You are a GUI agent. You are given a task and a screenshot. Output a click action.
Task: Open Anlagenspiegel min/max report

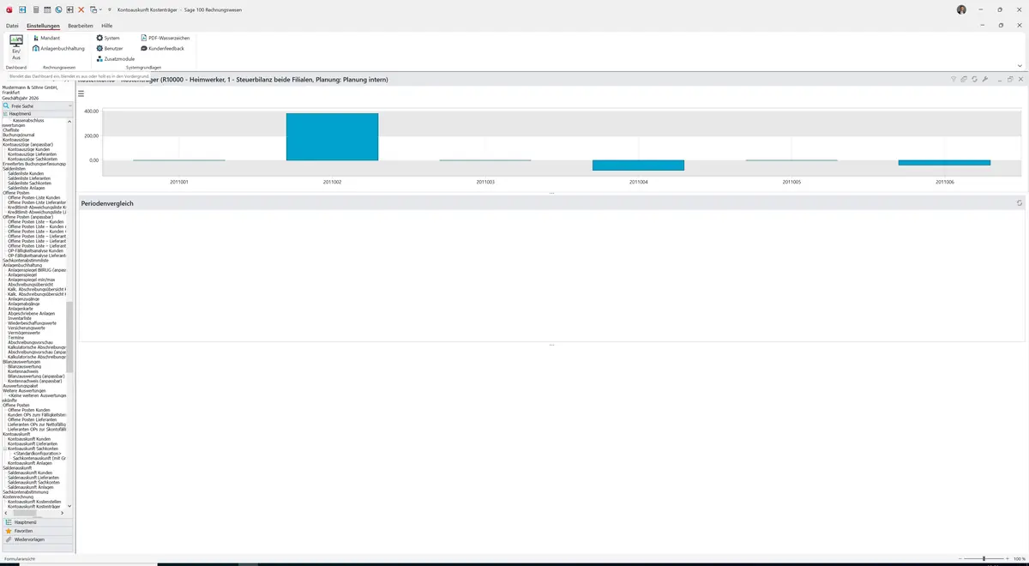pyautogui.click(x=32, y=280)
